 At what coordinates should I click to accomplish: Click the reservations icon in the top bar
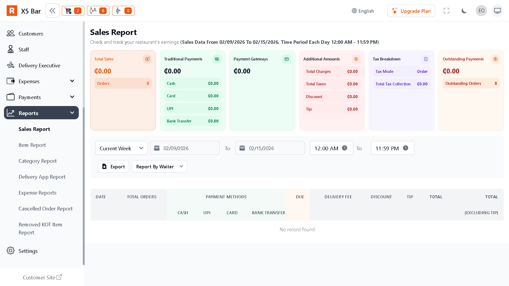(x=98, y=11)
